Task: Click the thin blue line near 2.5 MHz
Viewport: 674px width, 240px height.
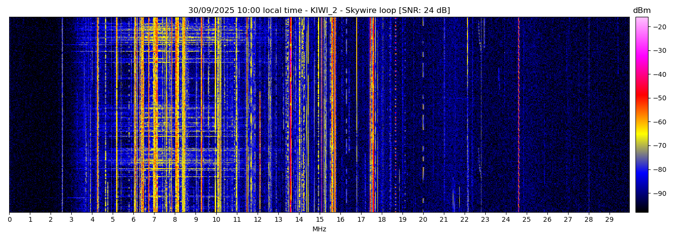Action: (62, 115)
